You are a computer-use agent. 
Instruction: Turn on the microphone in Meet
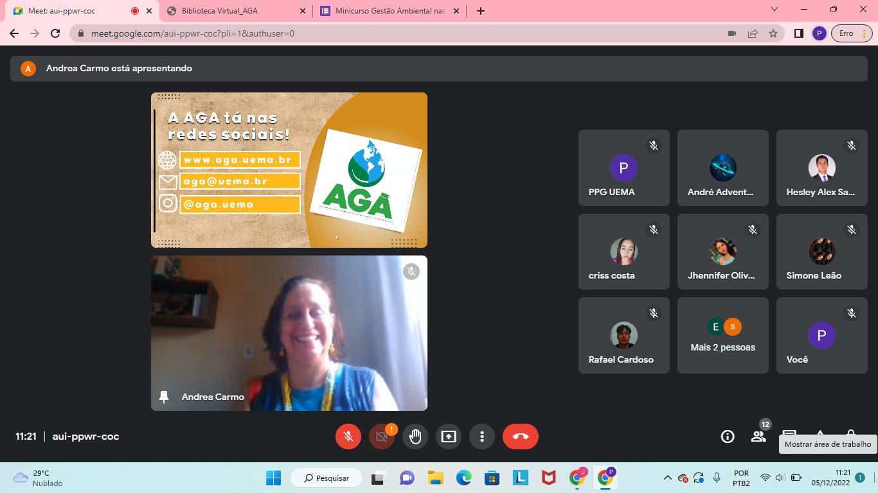click(348, 437)
